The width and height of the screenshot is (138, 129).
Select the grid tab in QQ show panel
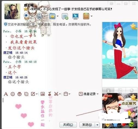point(120,90)
